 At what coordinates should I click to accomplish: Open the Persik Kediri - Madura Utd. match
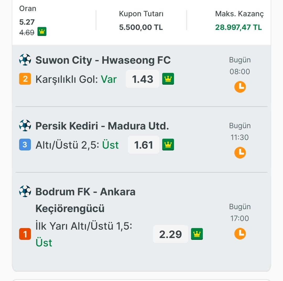click(102, 126)
